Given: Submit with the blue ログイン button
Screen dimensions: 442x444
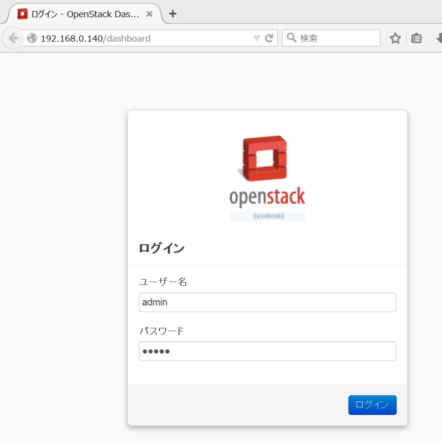Looking at the screenshot, I should coord(372,405).
